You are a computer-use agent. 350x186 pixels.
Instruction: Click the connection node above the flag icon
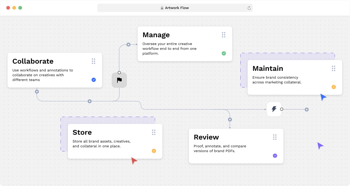pos(119,72)
